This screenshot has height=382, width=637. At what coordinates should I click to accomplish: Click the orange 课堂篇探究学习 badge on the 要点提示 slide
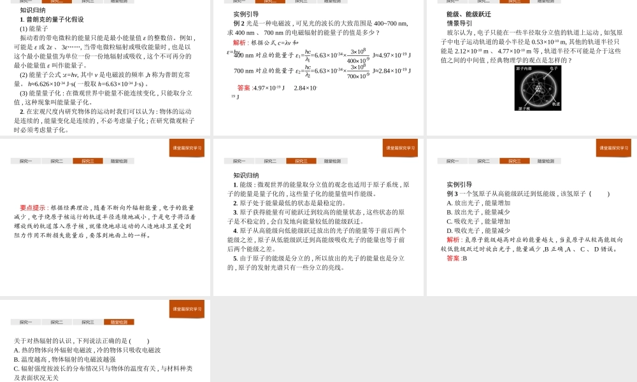pos(187,148)
